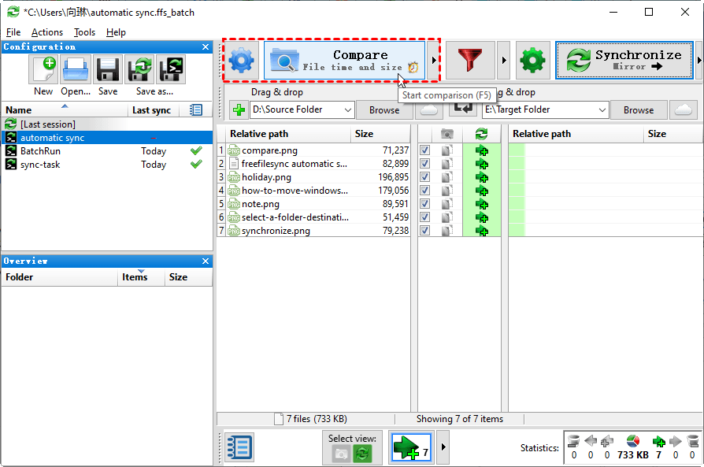Click Save as batch job icon
The image size is (704, 467).
click(x=171, y=69)
